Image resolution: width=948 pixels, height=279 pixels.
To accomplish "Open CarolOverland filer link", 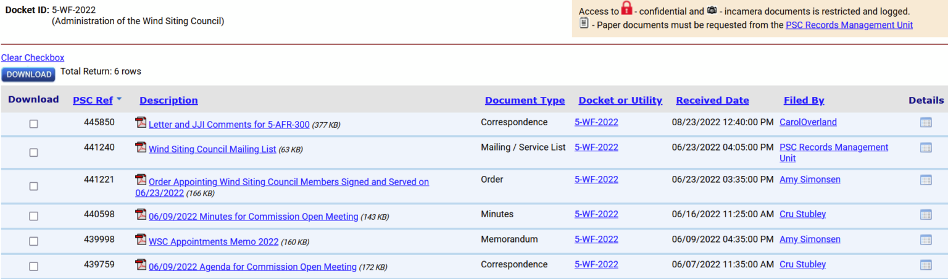I will pyautogui.click(x=808, y=122).
